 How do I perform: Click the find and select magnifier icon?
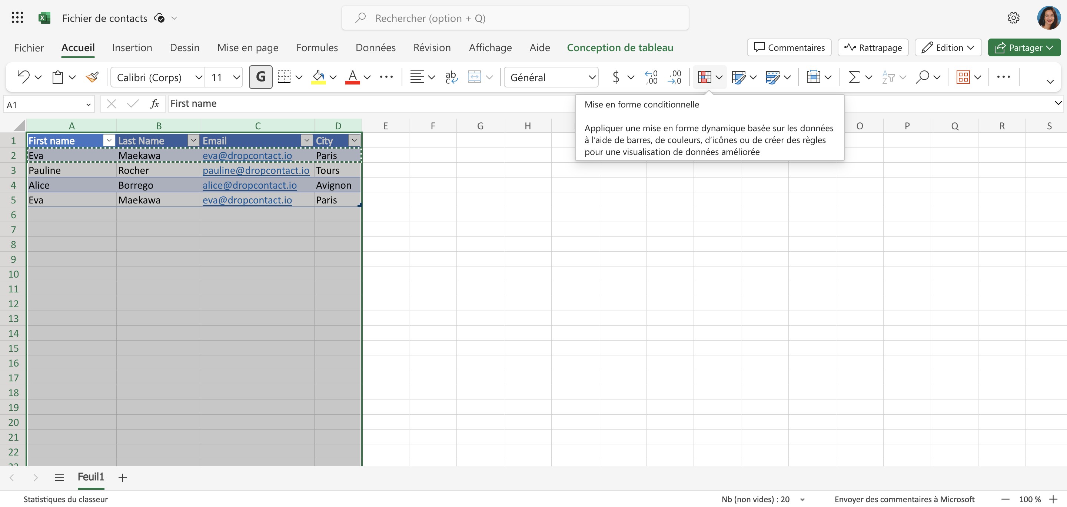click(922, 77)
